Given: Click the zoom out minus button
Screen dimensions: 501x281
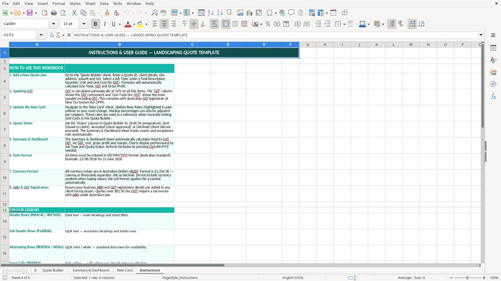Looking at the screenshot, I should [450, 278].
